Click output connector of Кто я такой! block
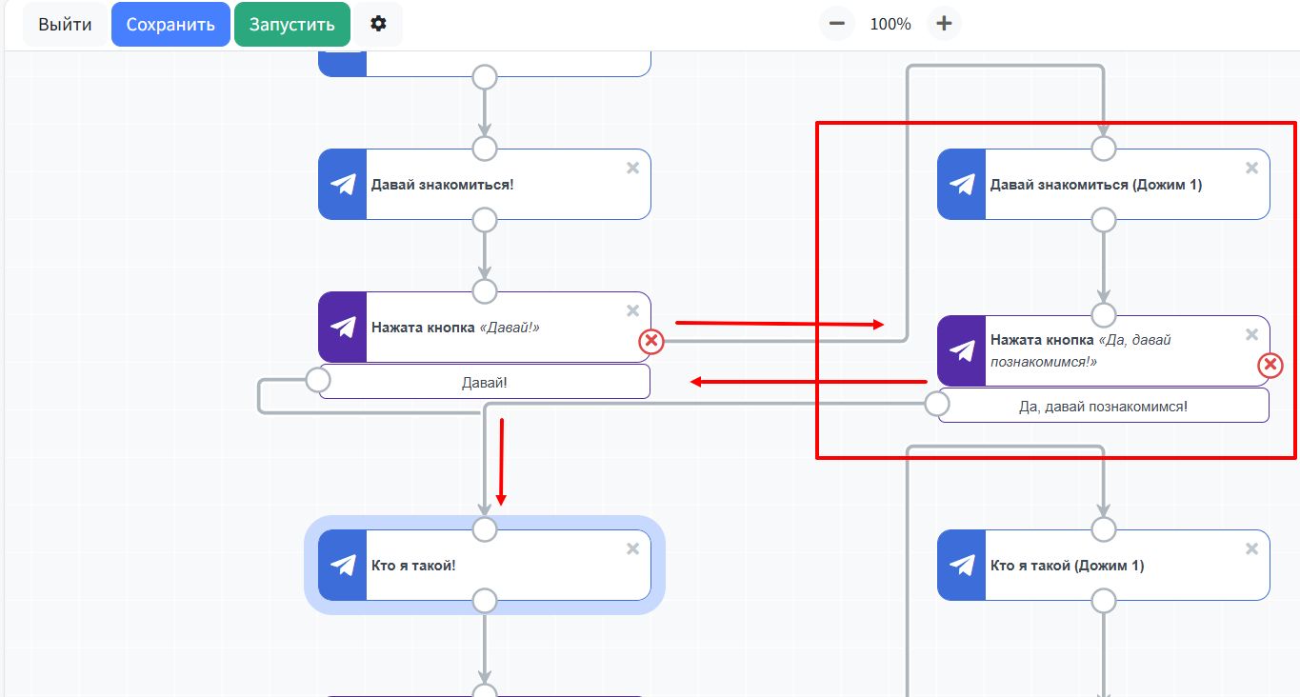 pos(485,601)
